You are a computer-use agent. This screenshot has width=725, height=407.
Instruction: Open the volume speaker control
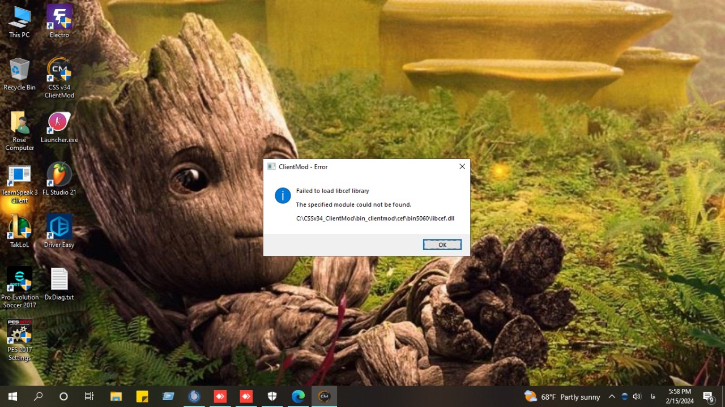[x=637, y=397]
